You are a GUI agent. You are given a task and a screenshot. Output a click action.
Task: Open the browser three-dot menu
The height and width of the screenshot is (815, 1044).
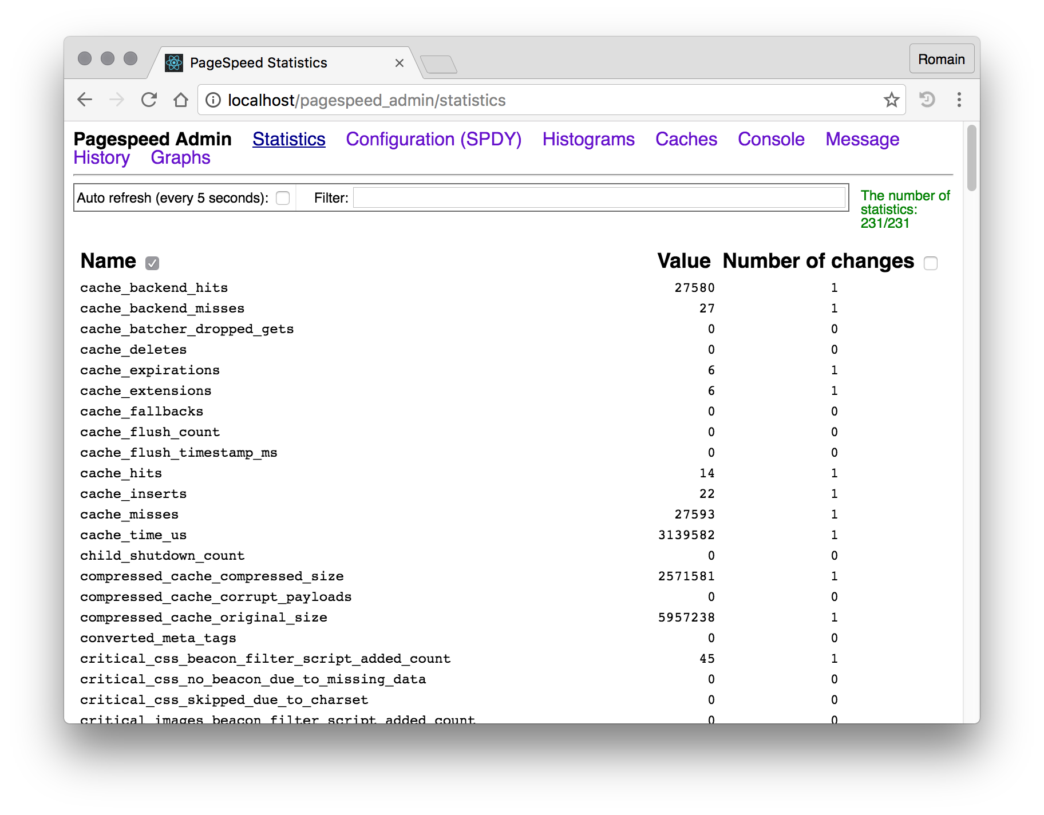click(959, 100)
